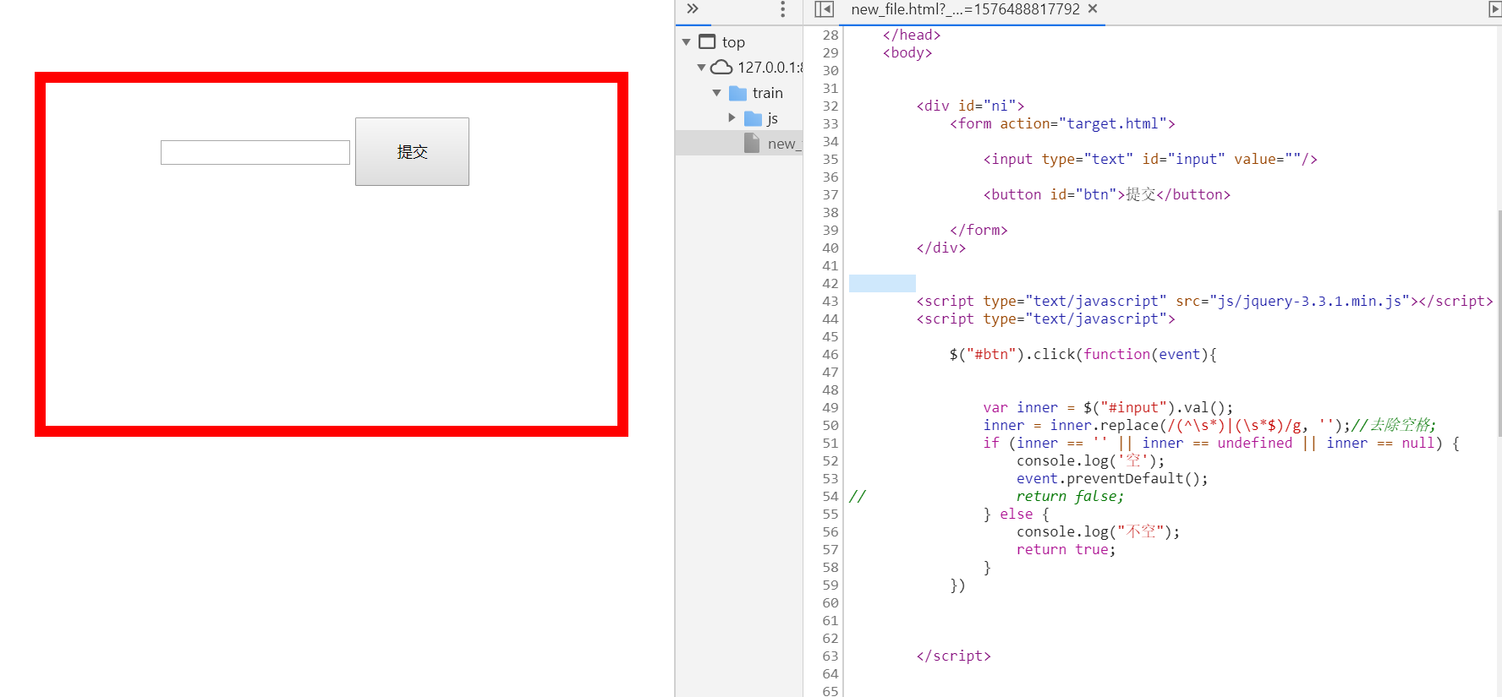Viewport: 1502px width, 697px height.
Task: Focus the text input field on page
Action: tap(255, 152)
